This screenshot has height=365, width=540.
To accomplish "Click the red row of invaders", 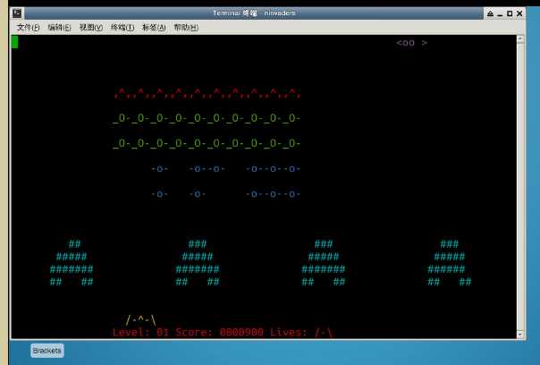I will 207,93.
